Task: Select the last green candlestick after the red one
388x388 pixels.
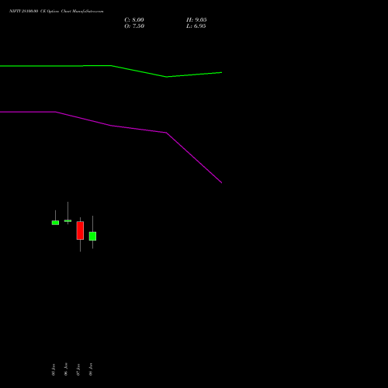Action: coord(92,236)
